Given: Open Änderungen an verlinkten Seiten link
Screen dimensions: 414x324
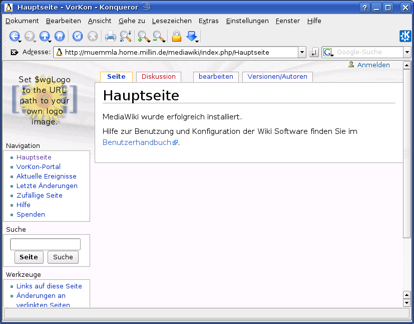Looking at the screenshot, I should [x=43, y=300].
